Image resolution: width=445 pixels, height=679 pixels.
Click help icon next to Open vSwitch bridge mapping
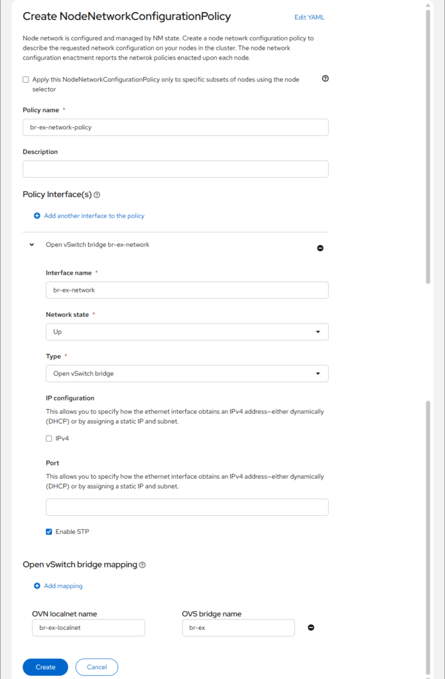point(143,565)
